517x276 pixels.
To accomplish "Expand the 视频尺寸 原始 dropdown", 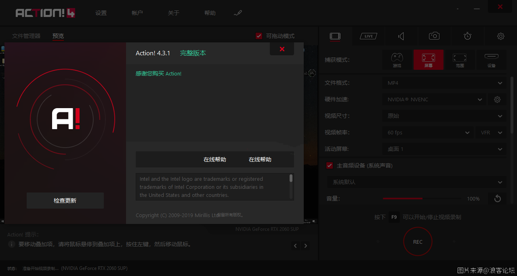I will pyautogui.click(x=444, y=116).
